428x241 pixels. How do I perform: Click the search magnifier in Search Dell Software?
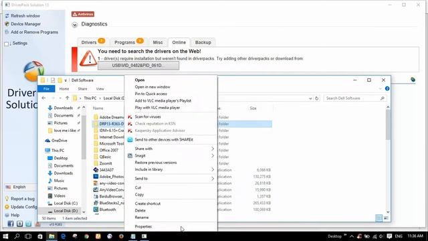[x=382, y=98]
